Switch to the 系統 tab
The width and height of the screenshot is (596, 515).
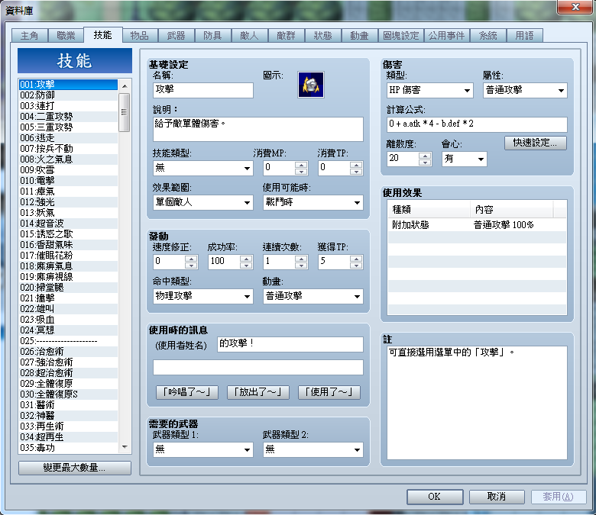(x=488, y=36)
